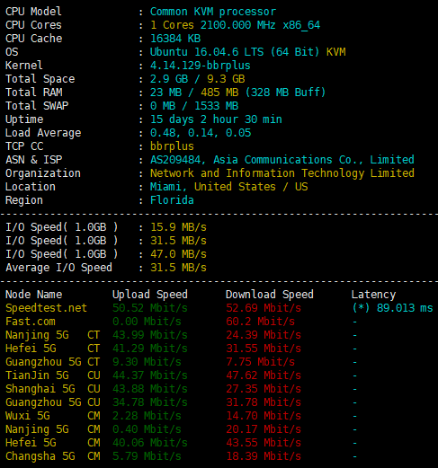Click the first I/O speed '15.9 MB/s'

[178, 227]
